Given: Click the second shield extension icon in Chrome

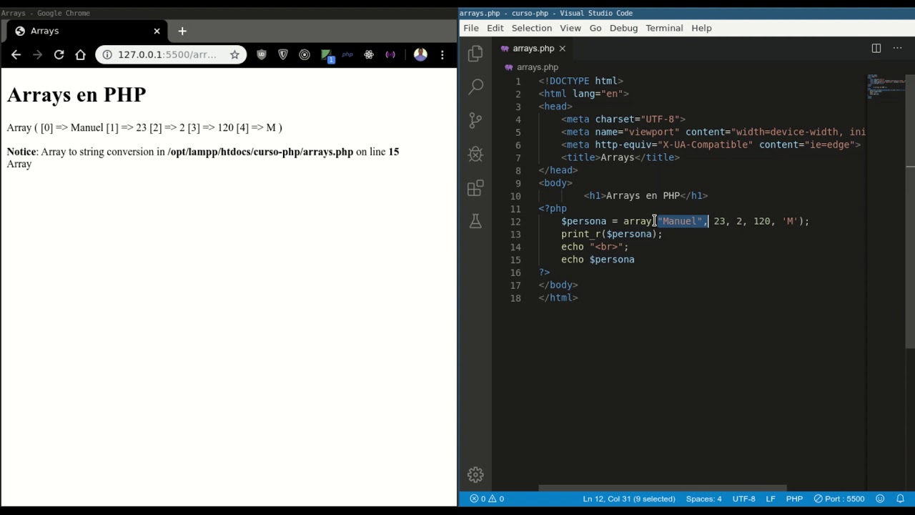Looking at the screenshot, I should coord(283,54).
